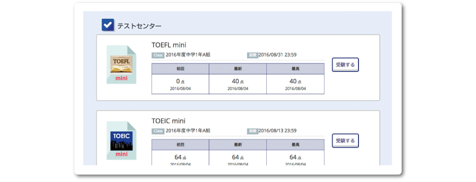Take the TOEFL mini test

click(345, 65)
